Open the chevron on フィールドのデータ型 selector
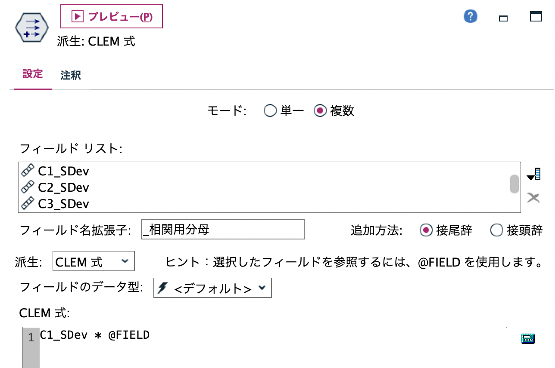The width and height of the screenshot is (555, 368). [261, 288]
